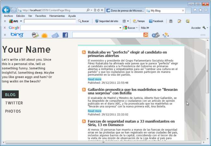Stop loading with the address bar X
Viewport: 211px width, 146px height.
pos(102,10)
